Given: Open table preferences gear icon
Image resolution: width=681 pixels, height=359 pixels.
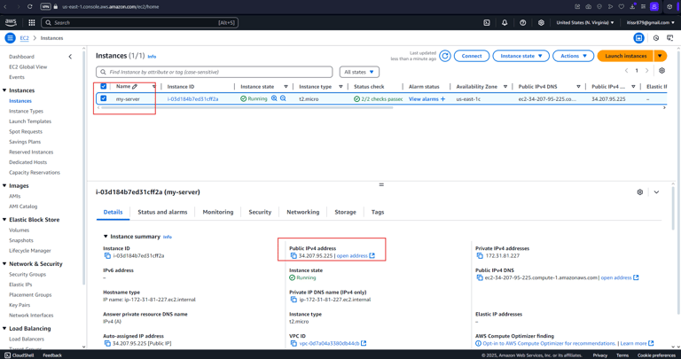Looking at the screenshot, I should [x=661, y=70].
